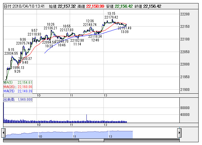202x145 pixels.
Task: Click the 11:14 low label 22102.98
Action: tap(77, 41)
